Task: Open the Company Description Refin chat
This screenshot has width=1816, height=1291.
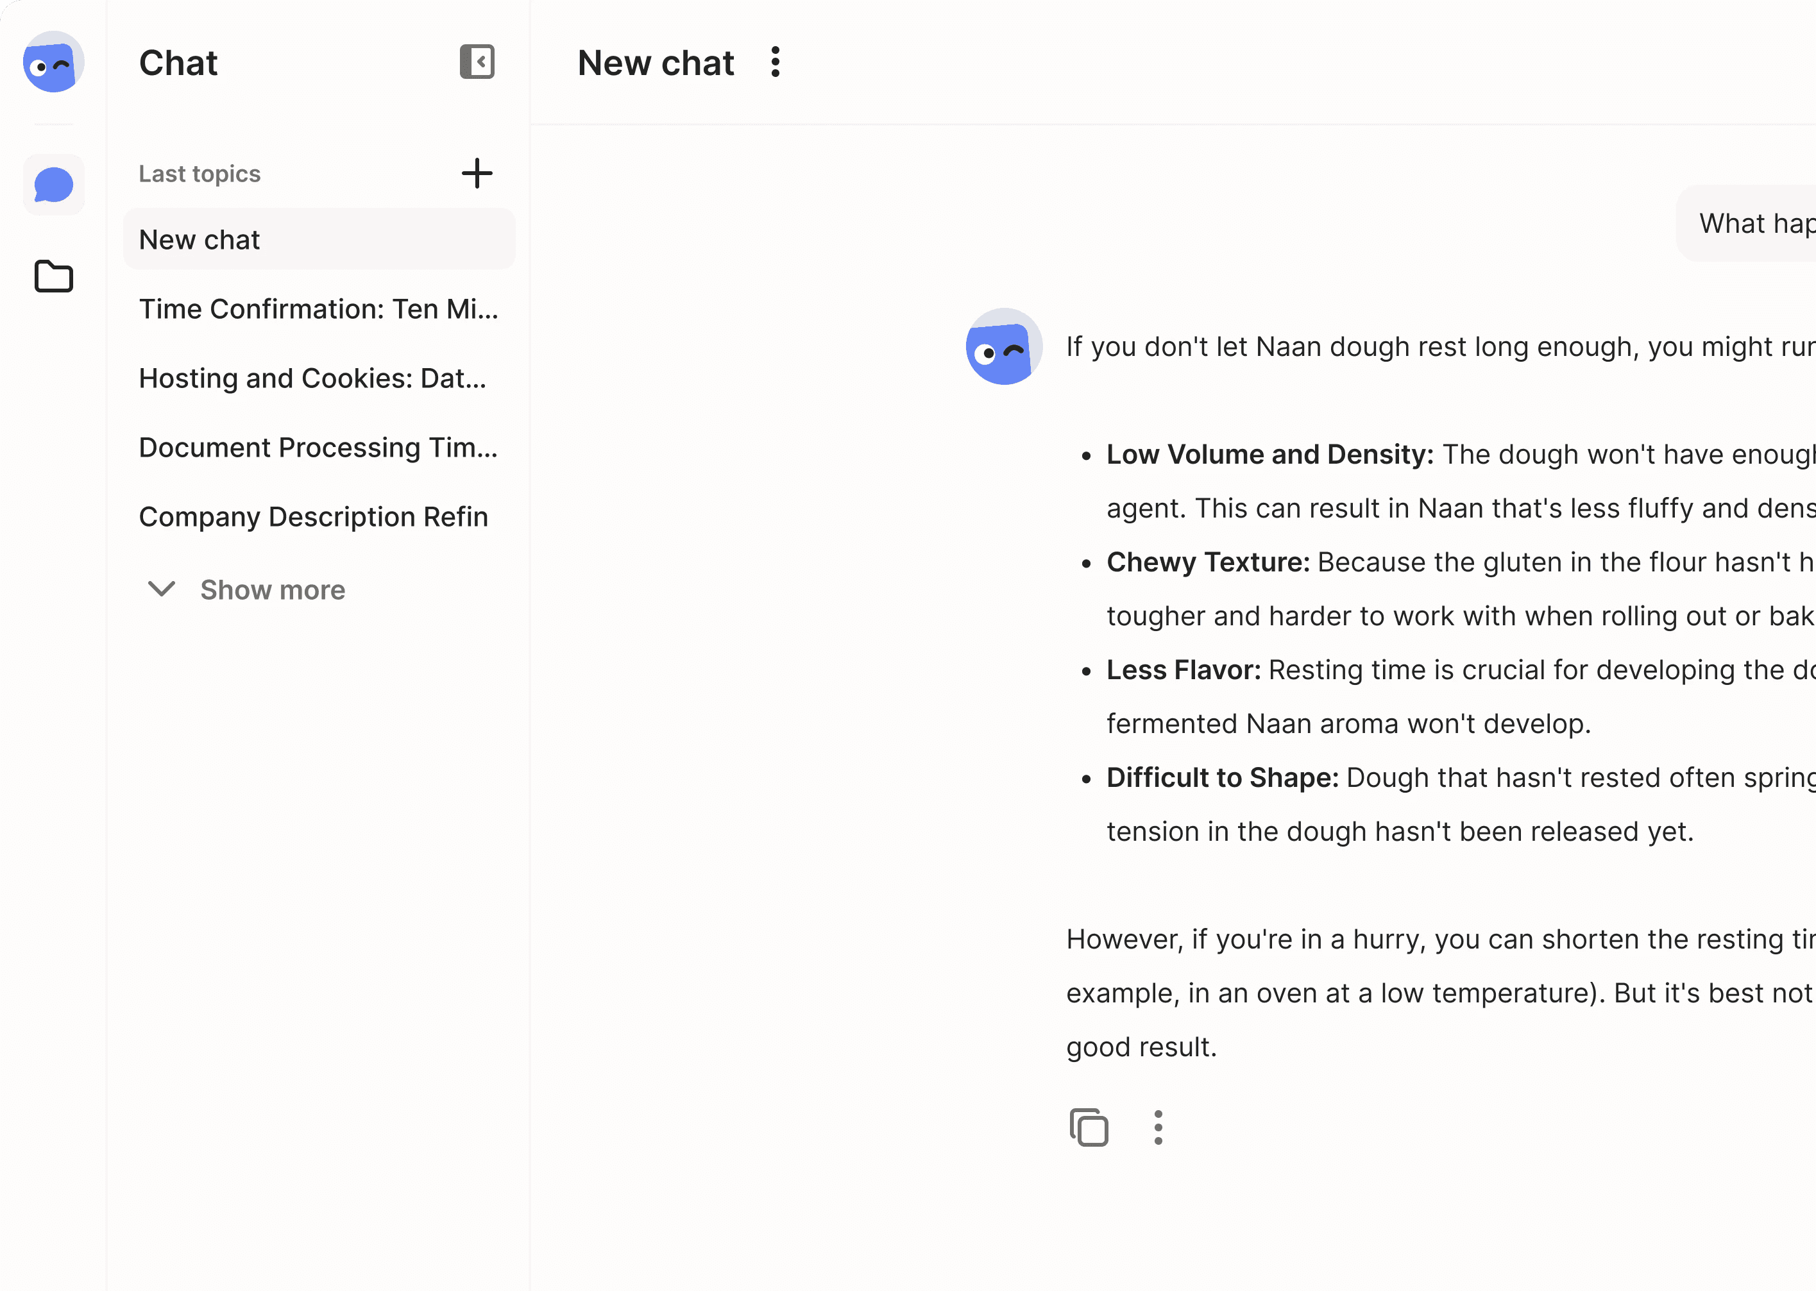Action: point(313,517)
